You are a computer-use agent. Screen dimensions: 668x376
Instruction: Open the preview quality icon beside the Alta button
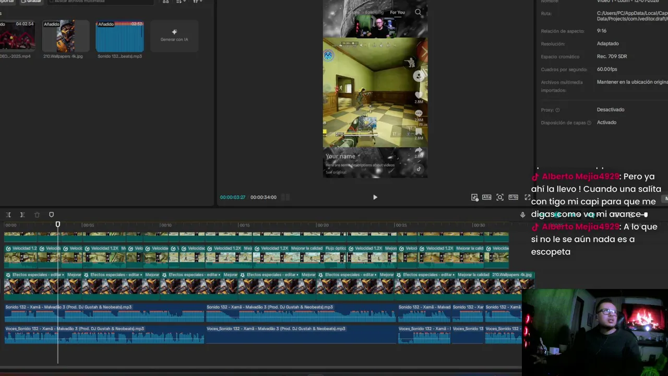(474, 197)
